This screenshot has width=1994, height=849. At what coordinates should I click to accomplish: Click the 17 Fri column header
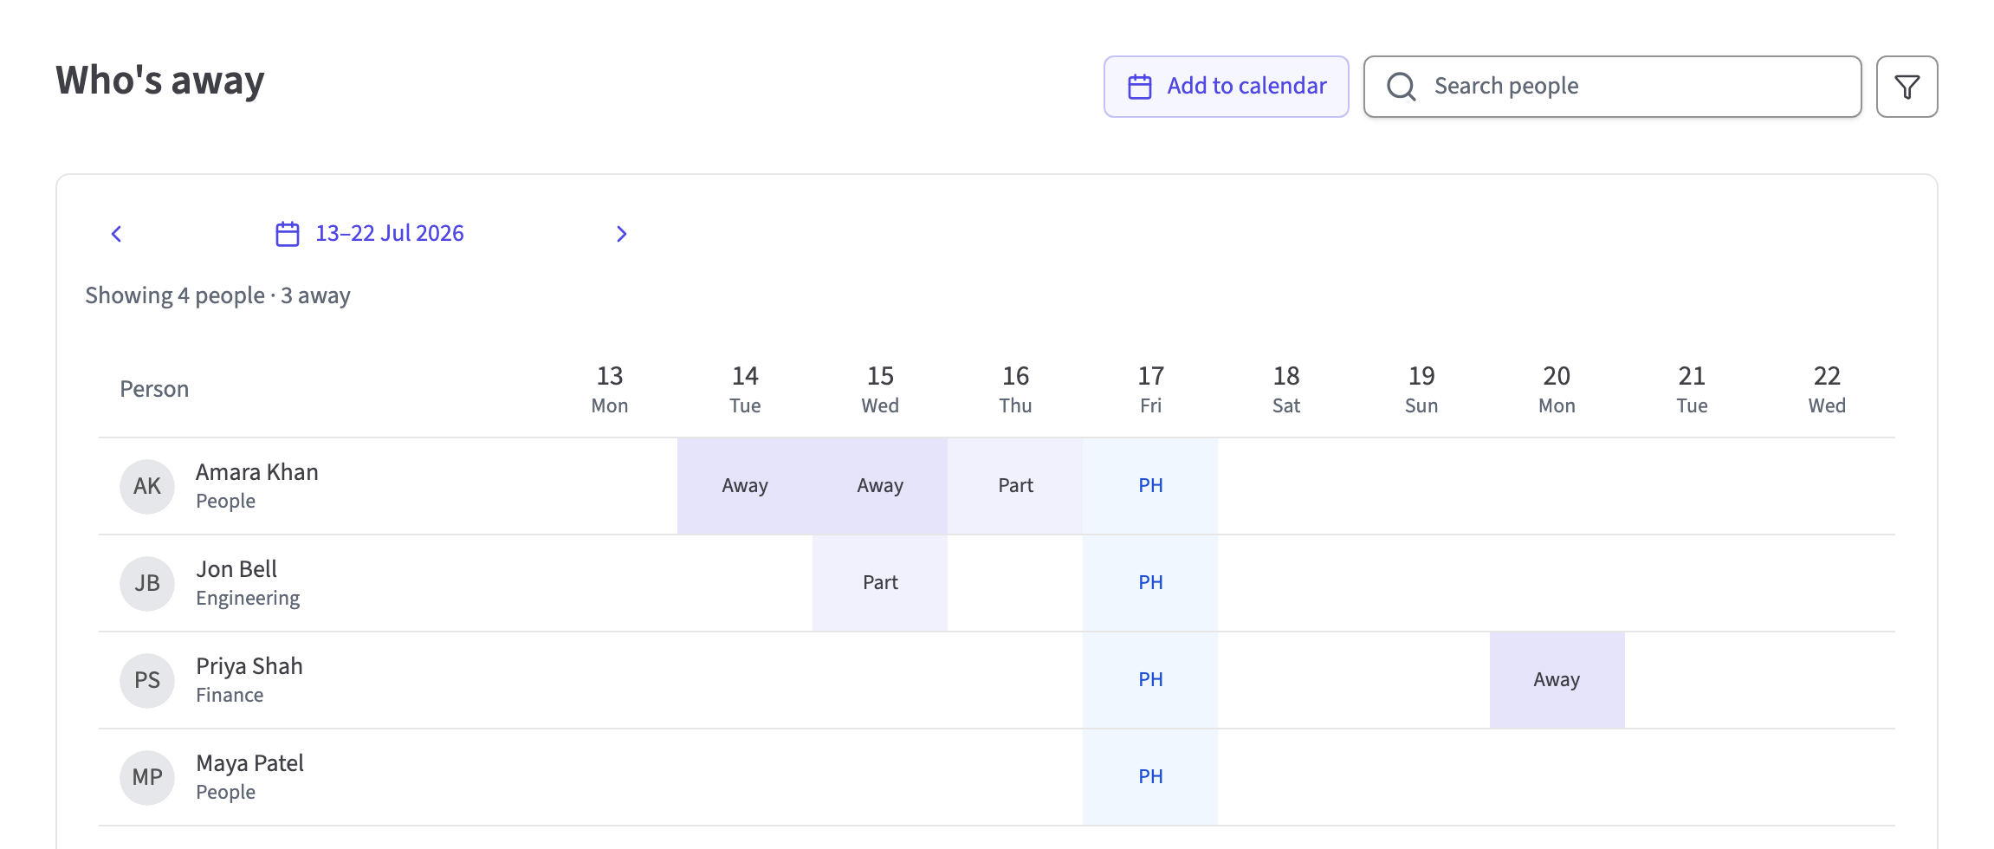1150,389
